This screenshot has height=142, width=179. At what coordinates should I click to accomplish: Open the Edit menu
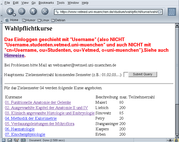coord(16,3)
